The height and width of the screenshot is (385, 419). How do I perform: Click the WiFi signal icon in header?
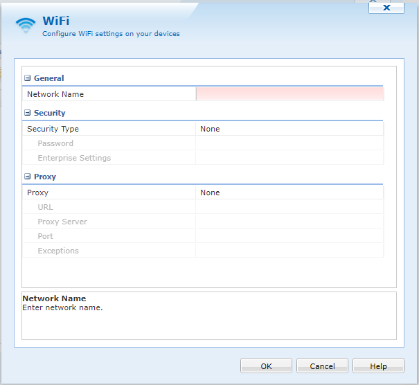click(x=26, y=25)
